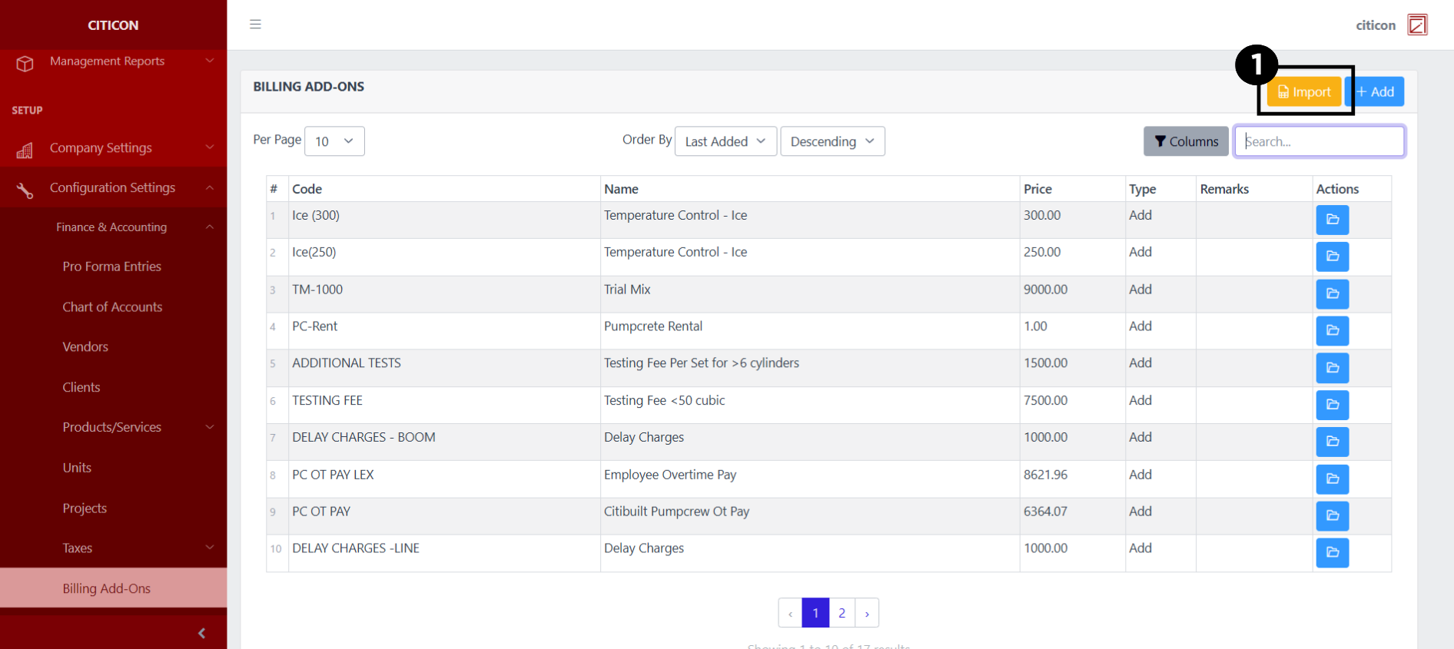Screen dimensions: 1454x649
Task: Focus the Search input field
Action: pyautogui.click(x=1319, y=141)
